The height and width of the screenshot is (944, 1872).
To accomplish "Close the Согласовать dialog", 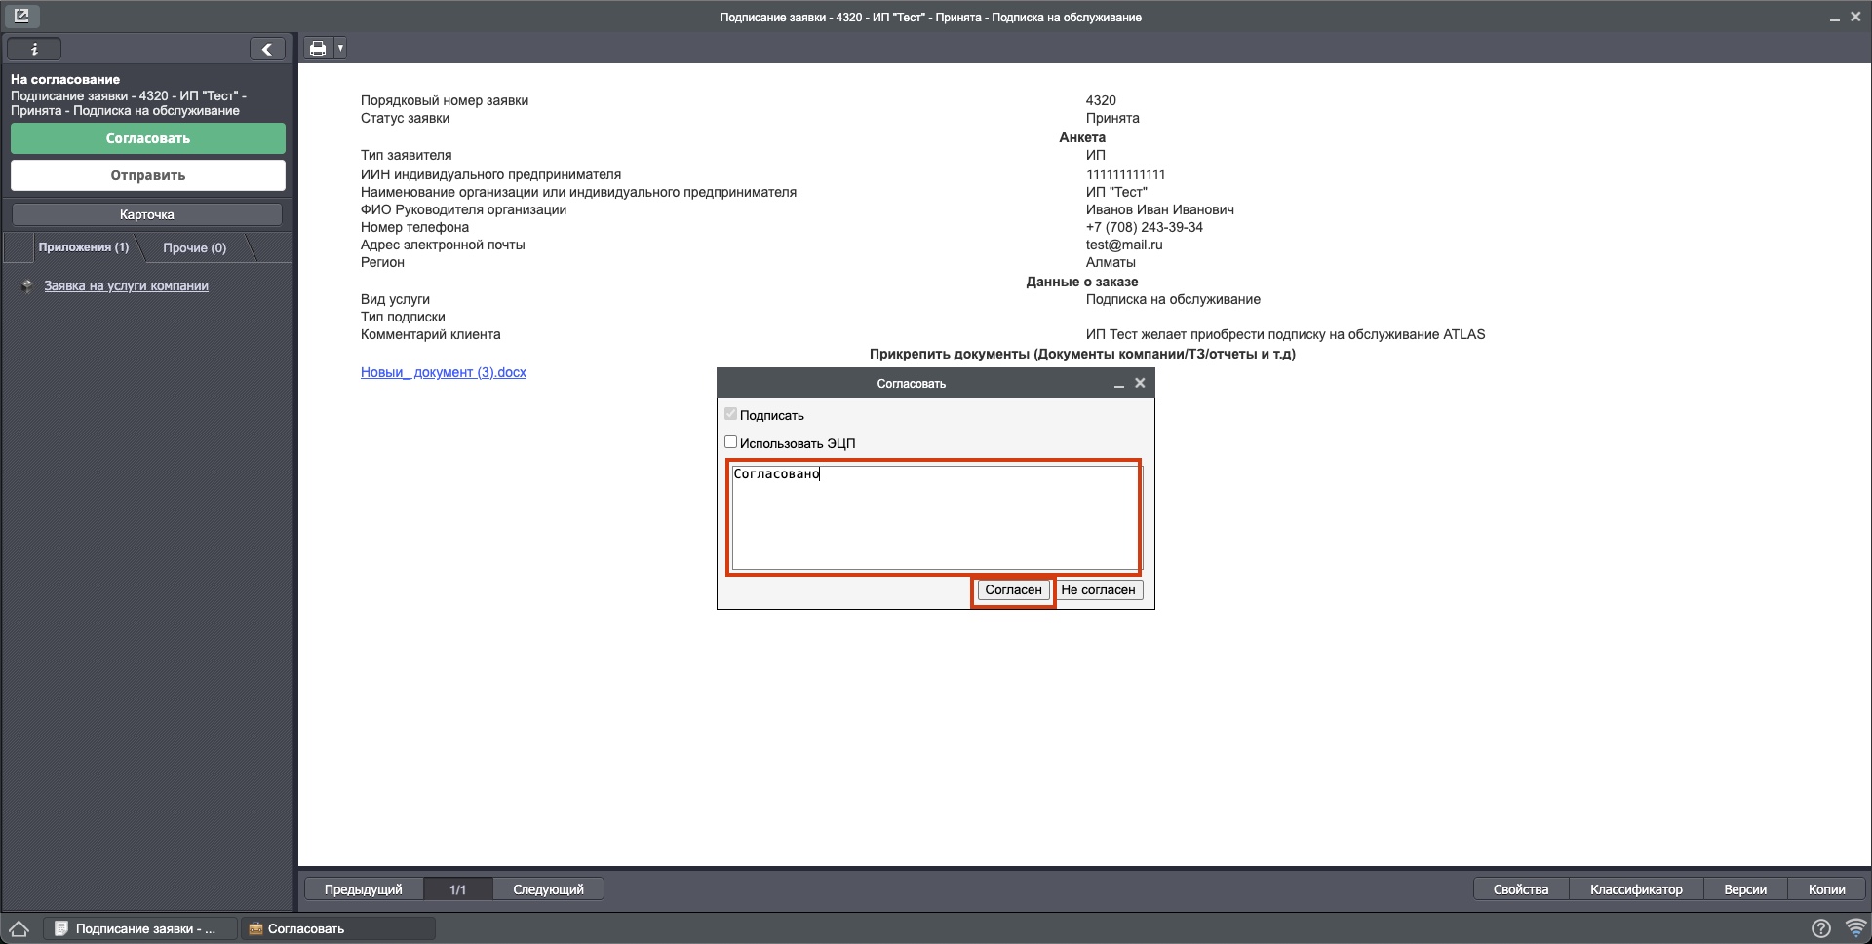I will point(1140,383).
